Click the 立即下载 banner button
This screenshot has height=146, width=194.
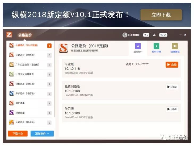tap(161, 15)
